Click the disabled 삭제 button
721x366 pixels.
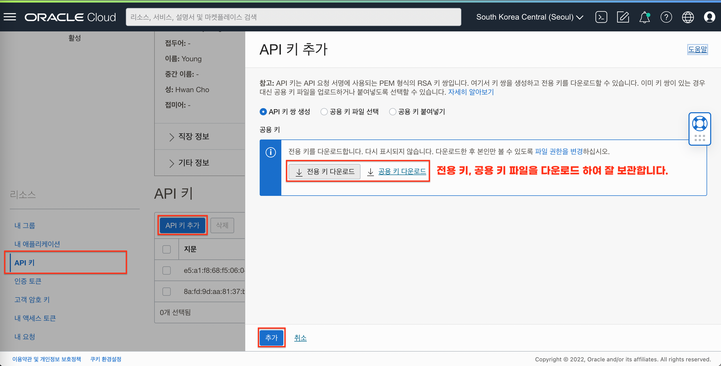pos(222,225)
